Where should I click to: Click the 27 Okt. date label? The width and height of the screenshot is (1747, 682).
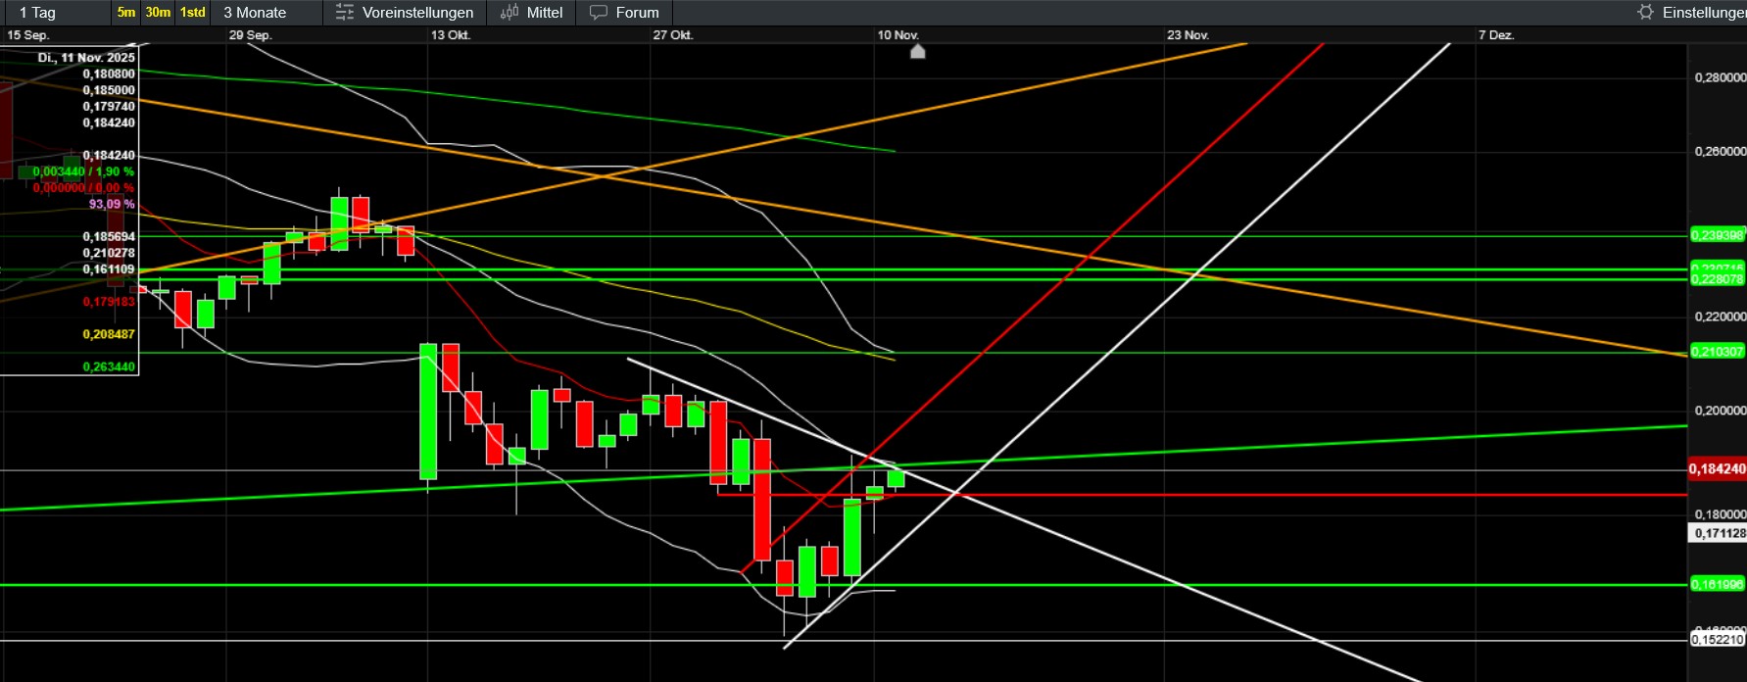coord(673,35)
